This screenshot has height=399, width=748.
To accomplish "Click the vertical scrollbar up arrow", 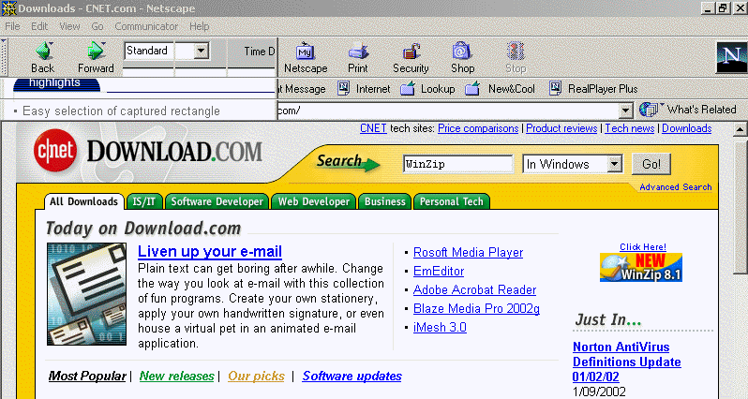I will click(x=740, y=128).
